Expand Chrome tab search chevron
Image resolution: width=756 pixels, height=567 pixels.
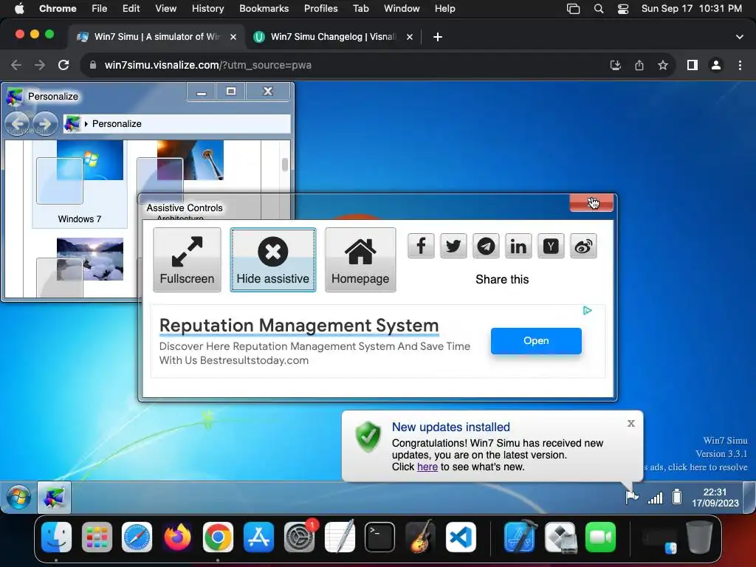pos(740,37)
